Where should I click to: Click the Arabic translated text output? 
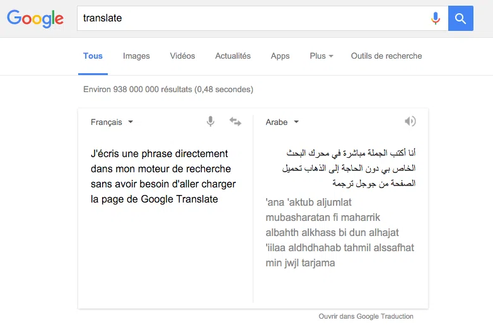(349, 168)
